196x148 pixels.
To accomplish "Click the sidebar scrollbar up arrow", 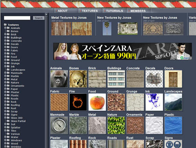I will pyautogui.click(x=46, y=14).
